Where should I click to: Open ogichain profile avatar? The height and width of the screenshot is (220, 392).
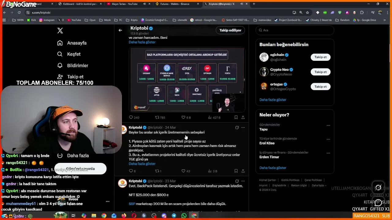264,57
